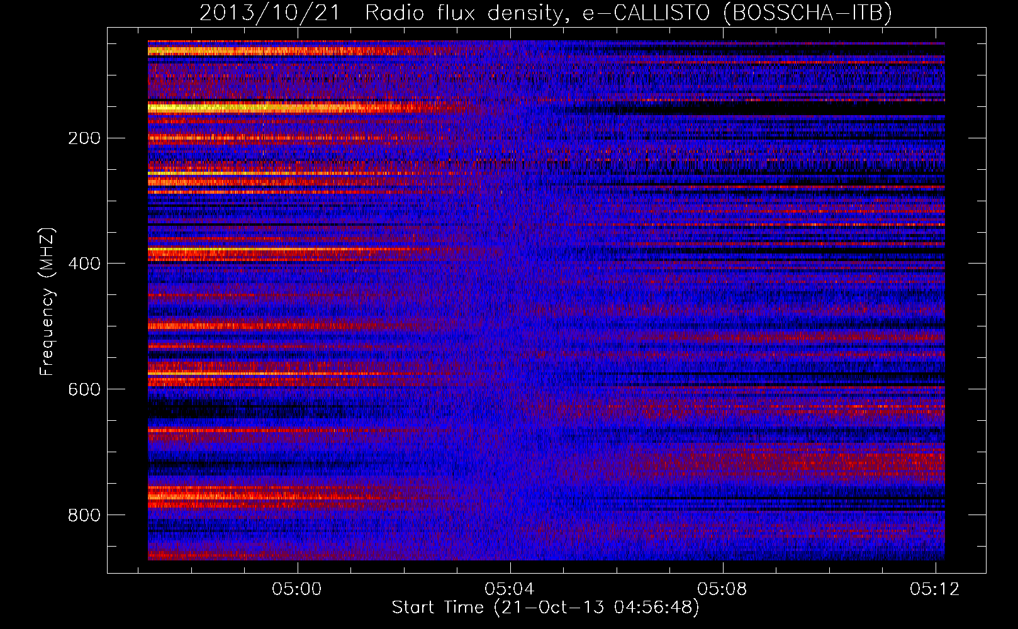The height and width of the screenshot is (629, 1018).
Task: Click the 'Start Time' axis label
Action: tap(545, 608)
